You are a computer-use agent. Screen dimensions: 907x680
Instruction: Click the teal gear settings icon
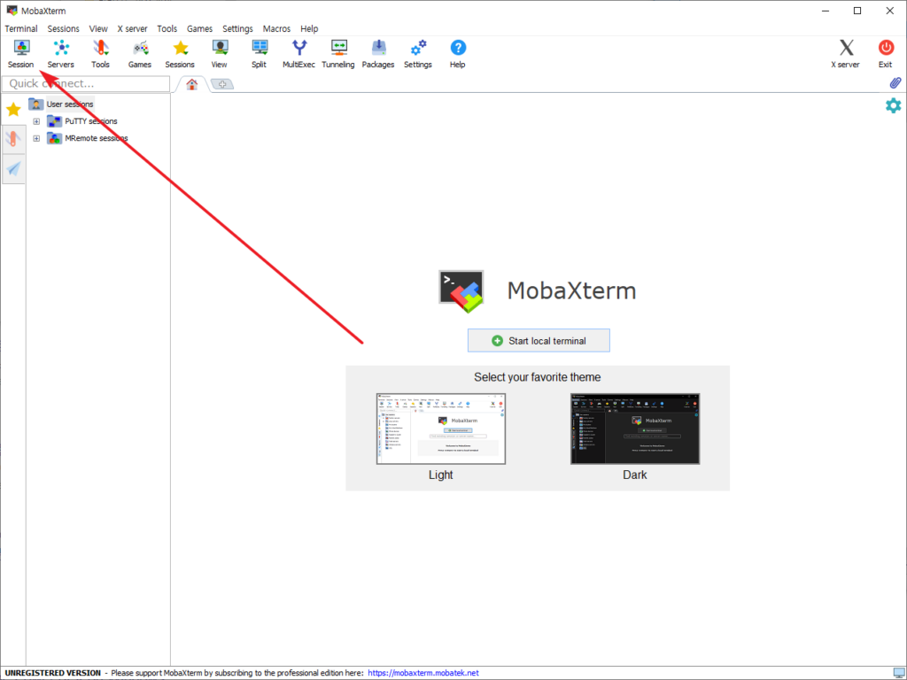pyautogui.click(x=893, y=105)
